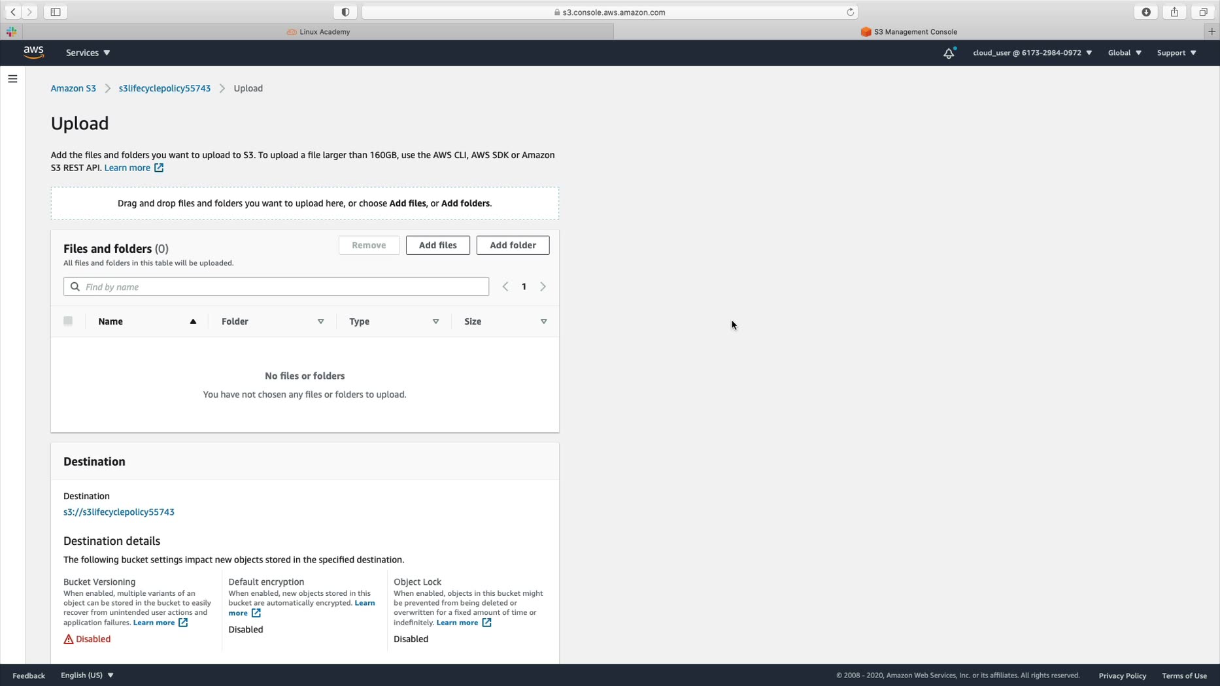The height and width of the screenshot is (686, 1220).
Task: Open Object Lock Learn more link
Action: (x=457, y=623)
